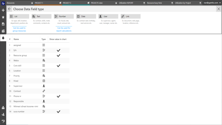This screenshot has width=222, height=125.
Task: Open the Utilization REPORT tab
Action: coord(132,3)
